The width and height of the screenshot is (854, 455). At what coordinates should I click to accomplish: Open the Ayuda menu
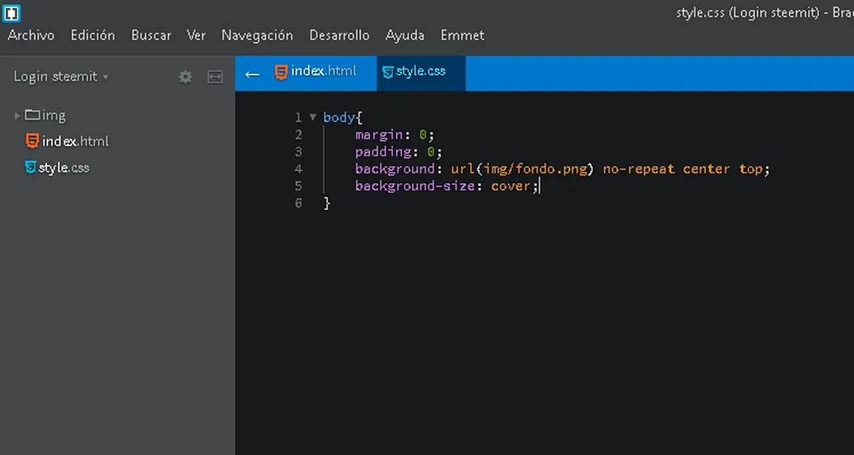click(x=405, y=35)
